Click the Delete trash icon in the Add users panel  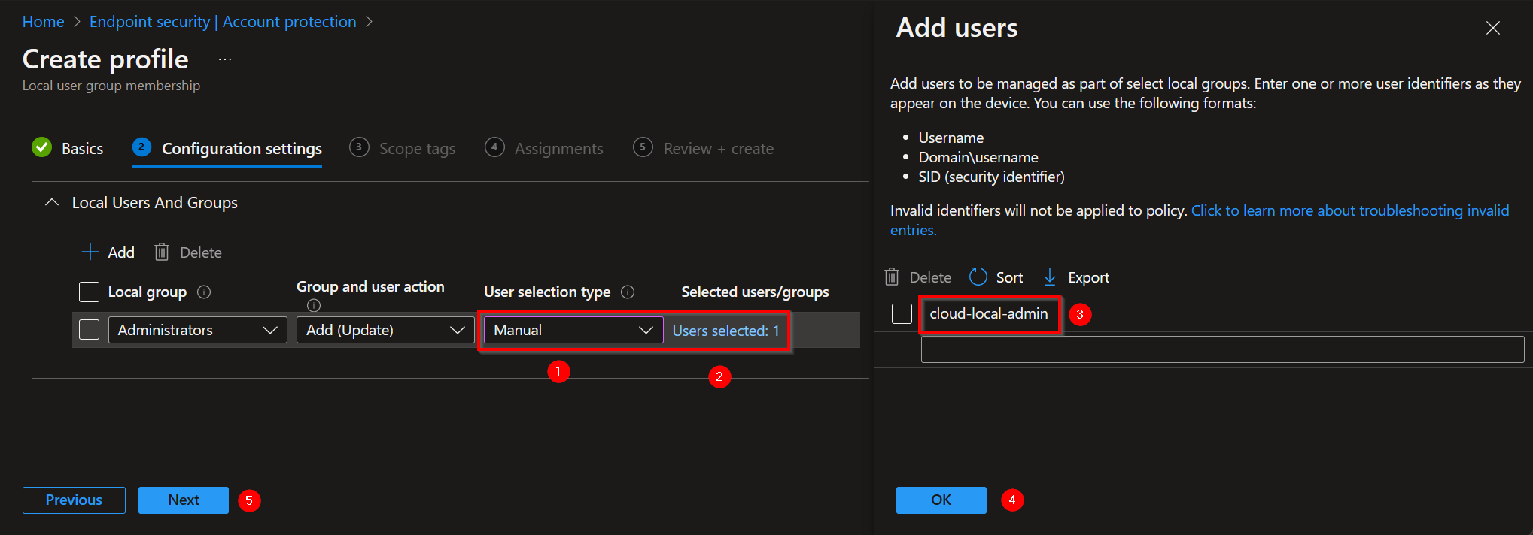pyautogui.click(x=892, y=277)
